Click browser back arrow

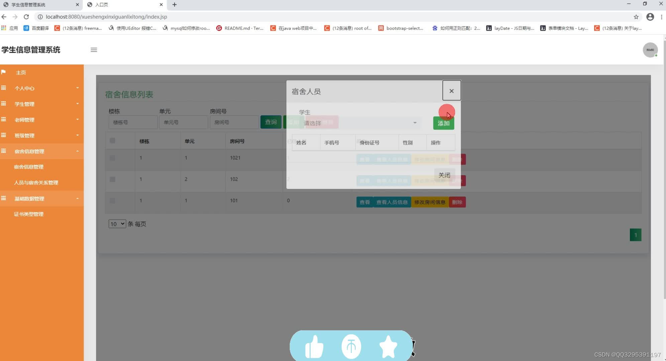(x=4, y=17)
